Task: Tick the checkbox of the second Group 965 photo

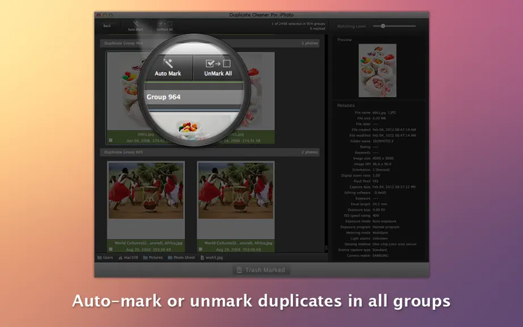Action: pyautogui.click(x=200, y=249)
